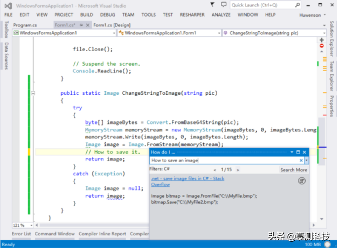Image resolution: width=337 pixels, height=248 pixels.
Task: Open the Huwenson account dropdown
Action: pyautogui.click(x=313, y=15)
